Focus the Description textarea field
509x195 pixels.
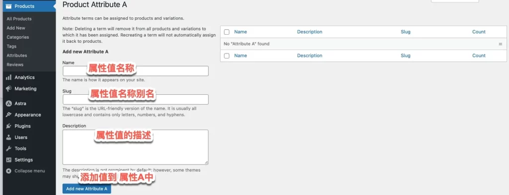135,147
